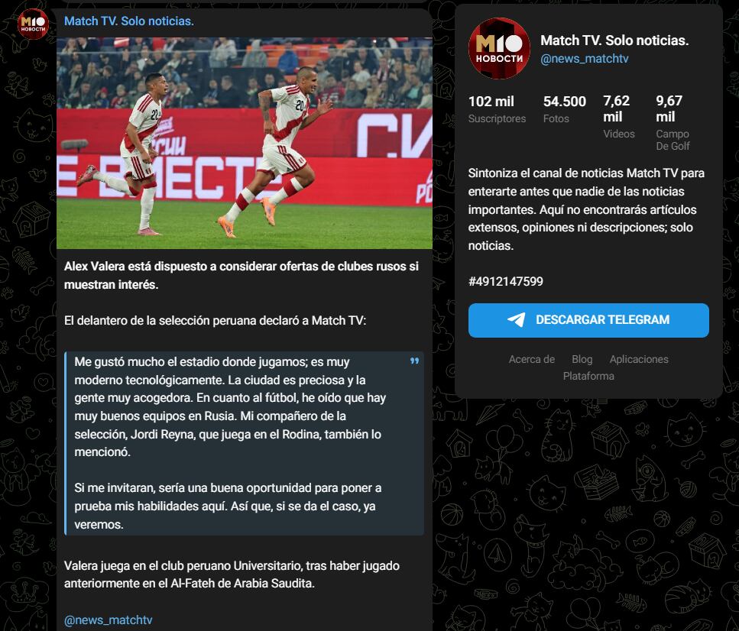The image size is (739, 631).
Task: Select the 9,67 mil Campo De Golf counter
Action: (x=673, y=122)
